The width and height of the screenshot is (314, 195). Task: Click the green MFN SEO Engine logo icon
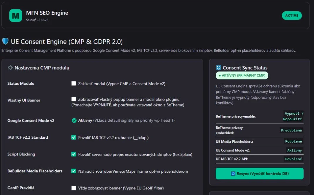tap(16, 16)
